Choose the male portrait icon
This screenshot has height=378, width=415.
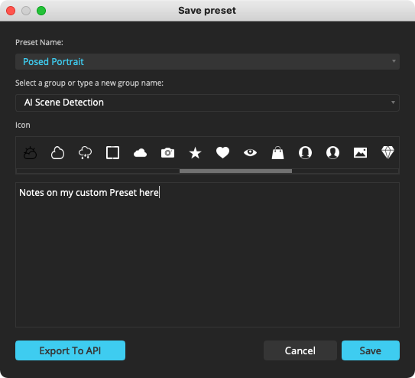[x=333, y=153]
